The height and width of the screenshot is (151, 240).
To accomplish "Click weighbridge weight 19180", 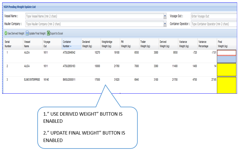I will [x=117, y=52].
